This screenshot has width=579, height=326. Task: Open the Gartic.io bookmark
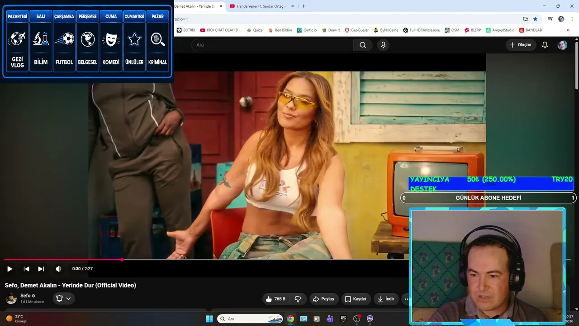[307, 30]
